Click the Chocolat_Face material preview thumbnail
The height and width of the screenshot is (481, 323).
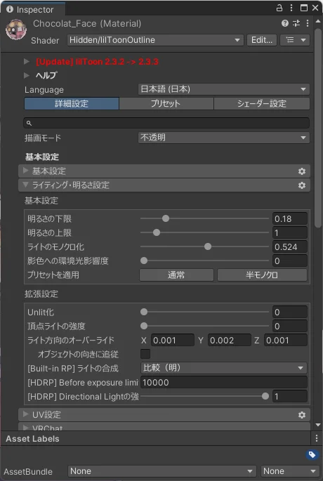16,29
